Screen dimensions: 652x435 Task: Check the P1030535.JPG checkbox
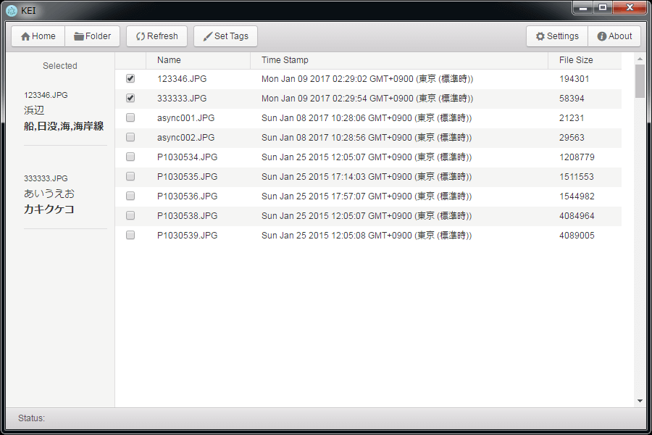coord(130,176)
